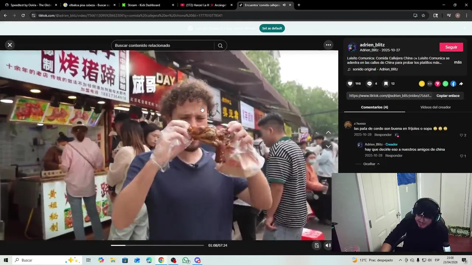Viewport: 472px width, 265px height.
Task: Go back in the browser
Action: coord(5,15)
